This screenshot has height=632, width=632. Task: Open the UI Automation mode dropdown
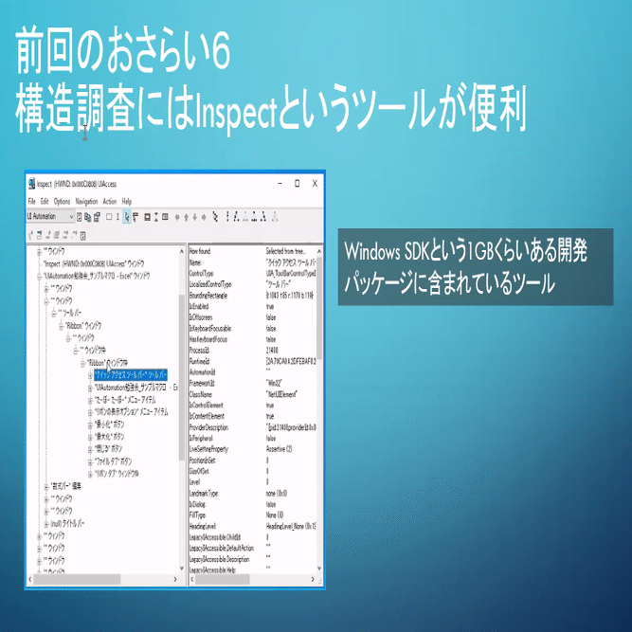[x=50, y=216]
